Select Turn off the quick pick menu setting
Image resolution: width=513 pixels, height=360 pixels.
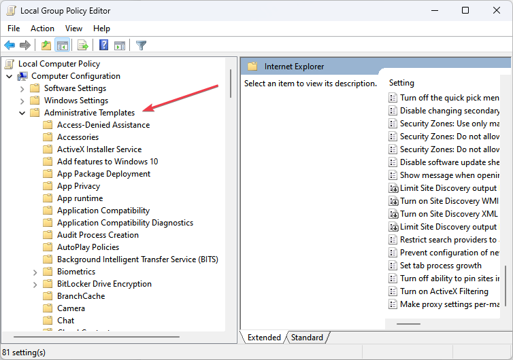pos(449,98)
